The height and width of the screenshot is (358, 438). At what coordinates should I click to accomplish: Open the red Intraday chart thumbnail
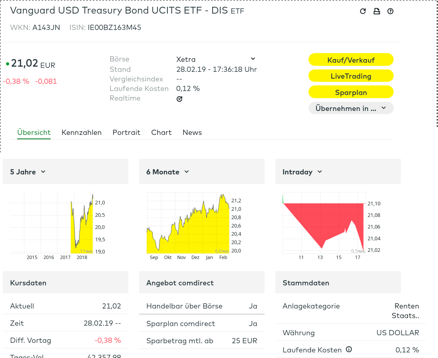click(x=331, y=225)
